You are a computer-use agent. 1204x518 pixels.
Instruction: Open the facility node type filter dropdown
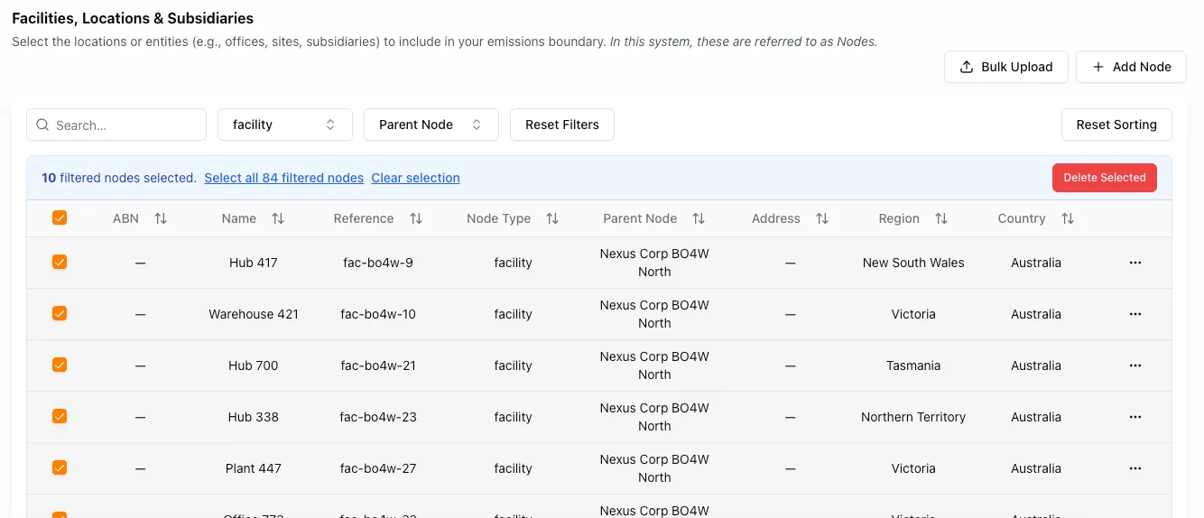pos(285,125)
